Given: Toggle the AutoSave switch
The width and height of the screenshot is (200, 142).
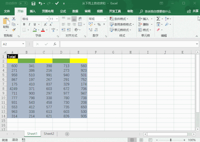Looking at the screenshot, I should (x=23, y=3).
